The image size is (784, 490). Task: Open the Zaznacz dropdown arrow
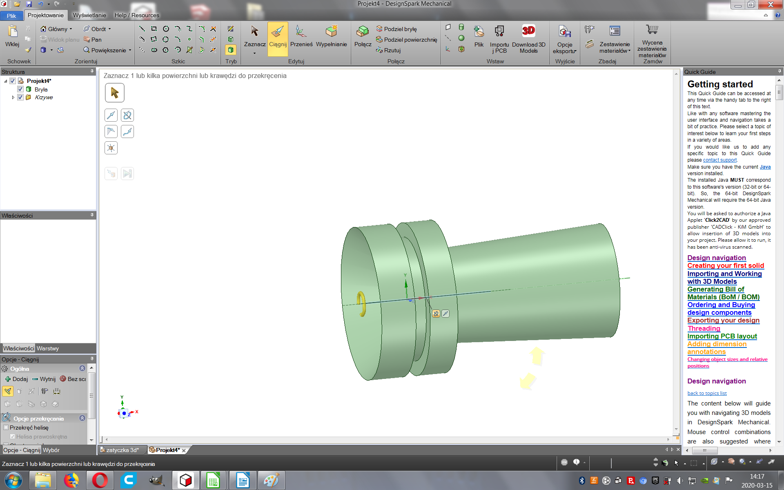(x=254, y=53)
